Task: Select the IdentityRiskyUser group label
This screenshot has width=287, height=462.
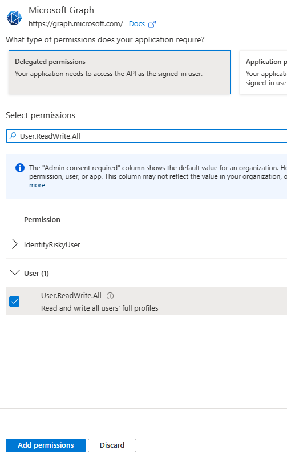Action: [x=52, y=244]
